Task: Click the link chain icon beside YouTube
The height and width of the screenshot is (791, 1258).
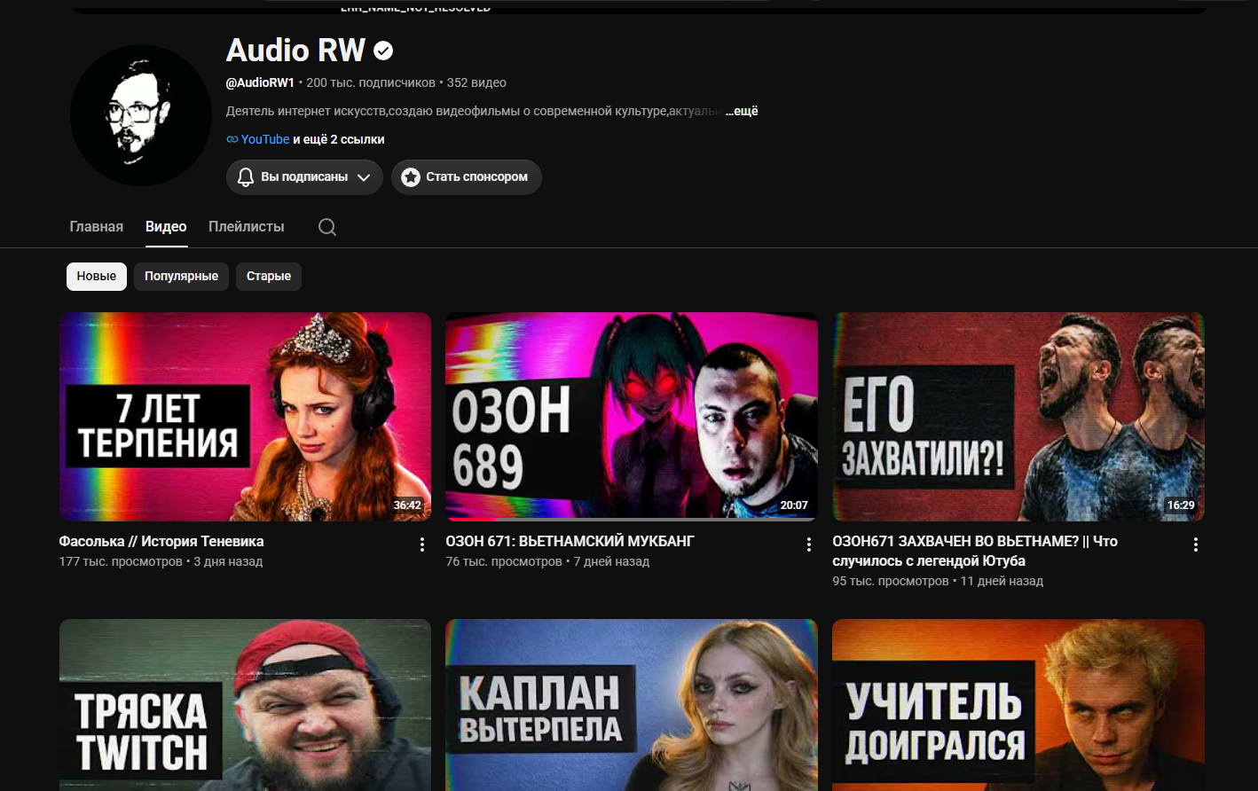Action: click(x=232, y=139)
